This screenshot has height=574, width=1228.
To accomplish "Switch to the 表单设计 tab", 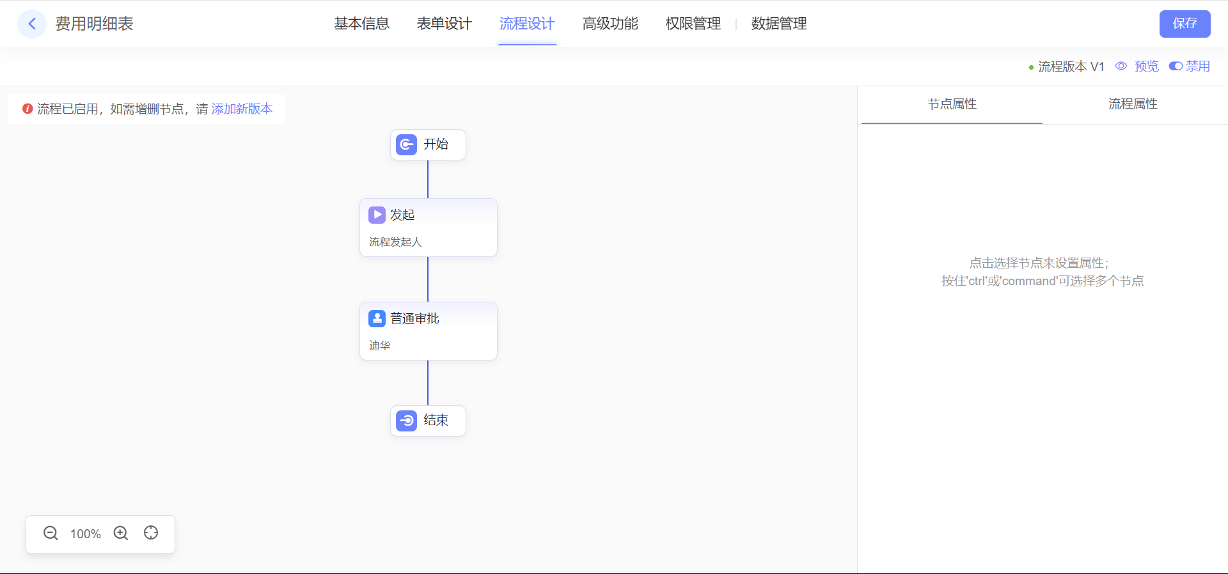I will [444, 24].
